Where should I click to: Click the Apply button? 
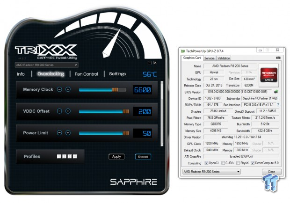pyautogui.click(x=116, y=157)
